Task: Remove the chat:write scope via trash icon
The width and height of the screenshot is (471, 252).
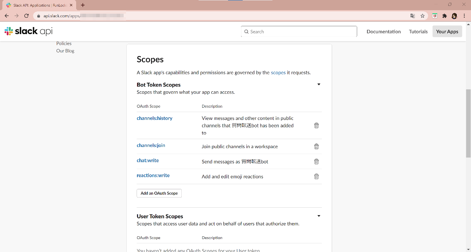Action: point(316,161)
